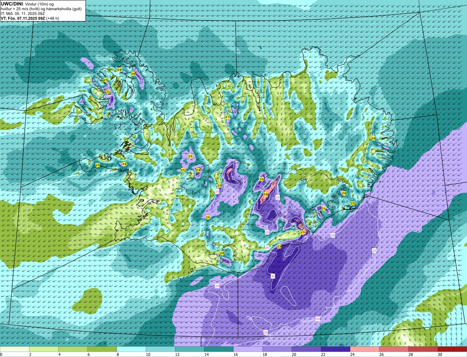Select the legend swatch between 18 and 20

(x=277, y=349)
